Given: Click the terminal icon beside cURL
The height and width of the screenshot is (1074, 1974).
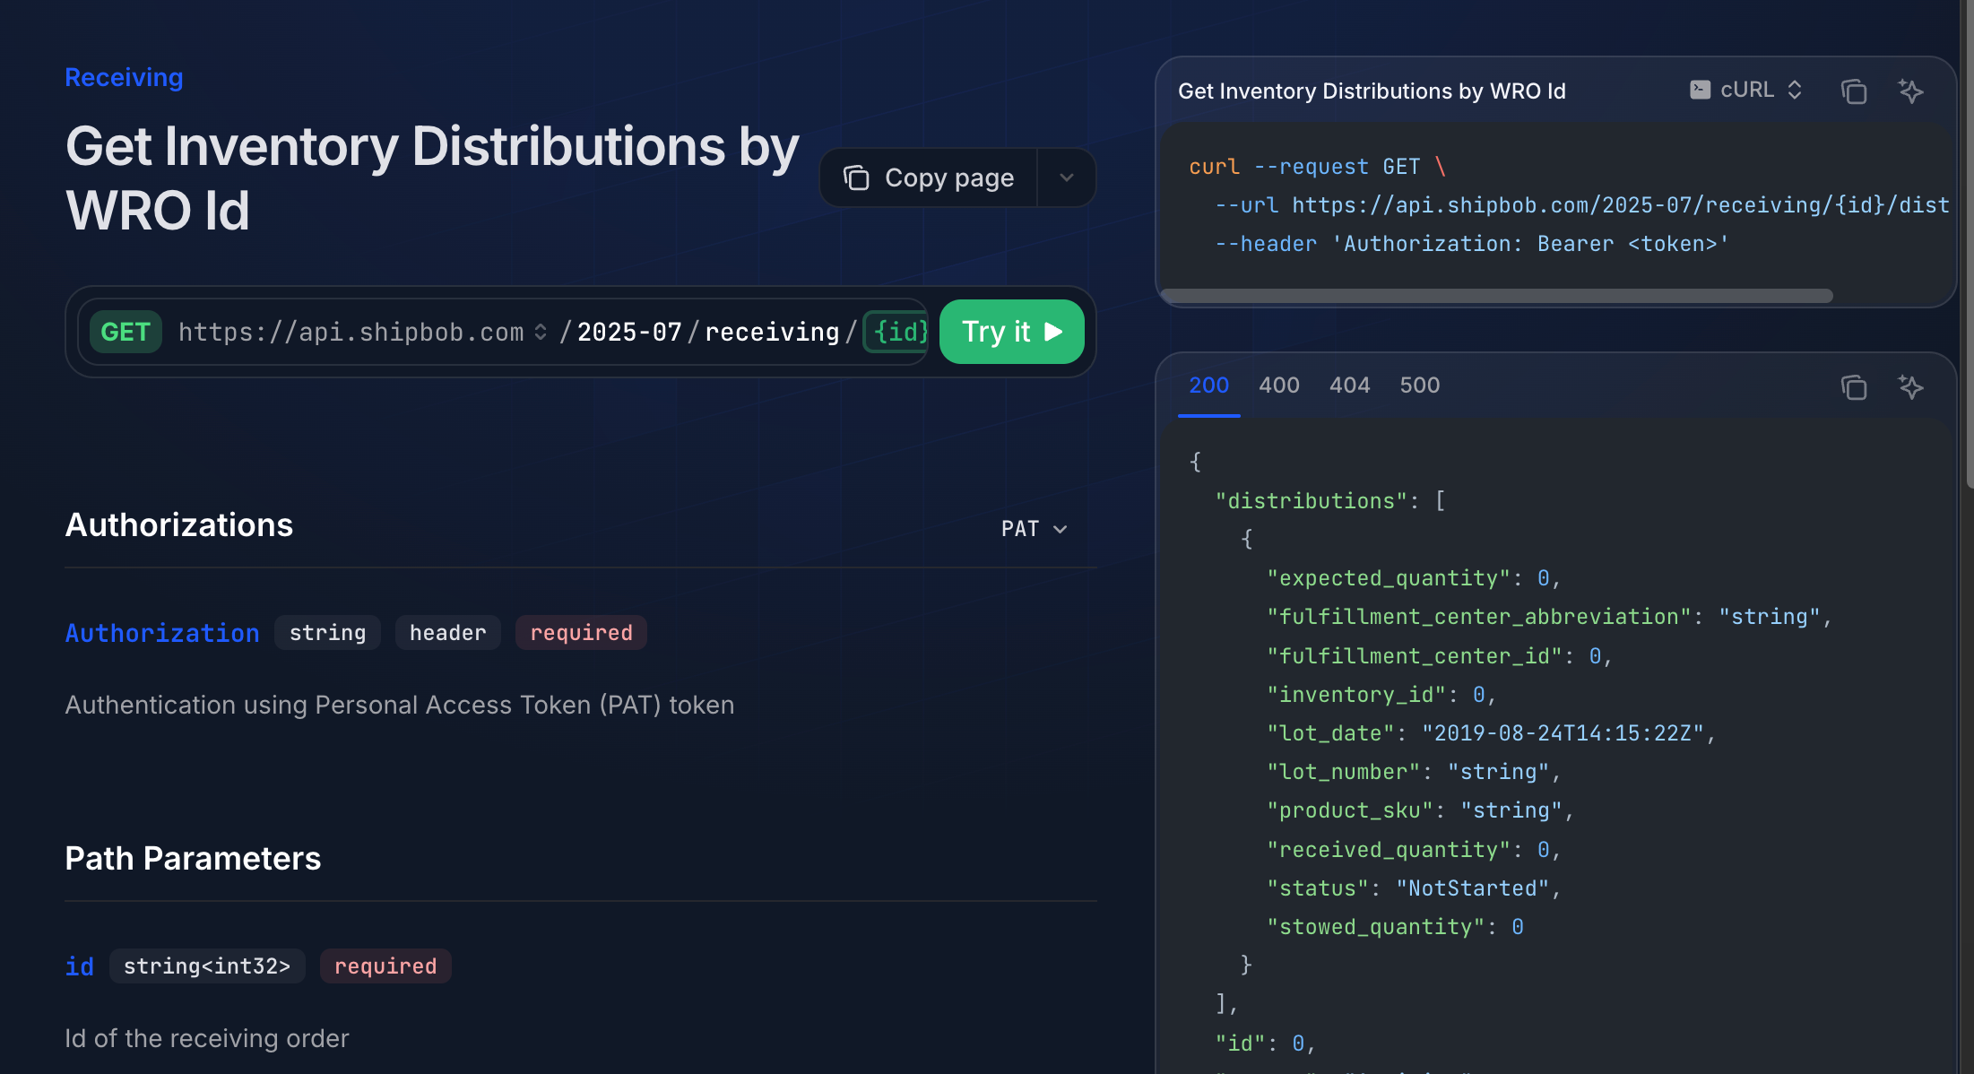Looking at the screenshot, I should pos(1699,90).
